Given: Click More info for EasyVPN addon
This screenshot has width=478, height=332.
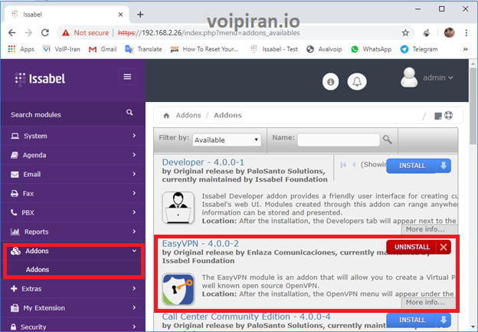Looking at the screenshot, I should (x=425, y=302).
